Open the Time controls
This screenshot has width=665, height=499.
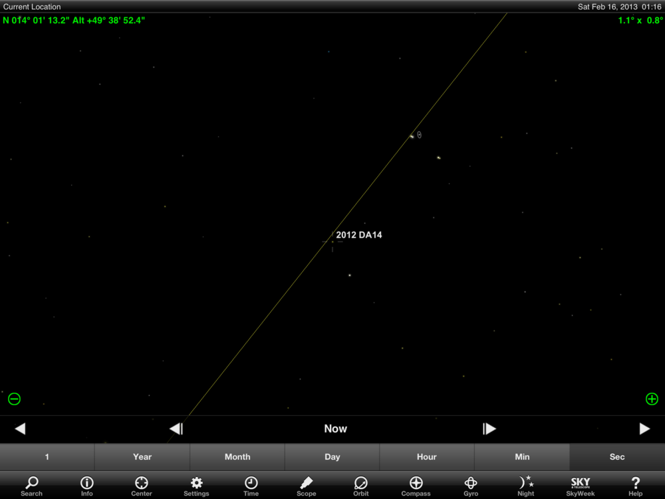pos(251,485)
